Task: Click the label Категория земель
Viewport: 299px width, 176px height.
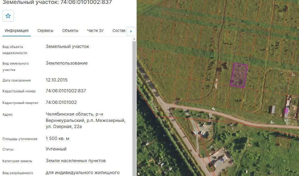Action: (x=17, y=161)
